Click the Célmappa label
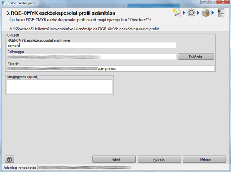The image size is (231, 172). [16, 52]
